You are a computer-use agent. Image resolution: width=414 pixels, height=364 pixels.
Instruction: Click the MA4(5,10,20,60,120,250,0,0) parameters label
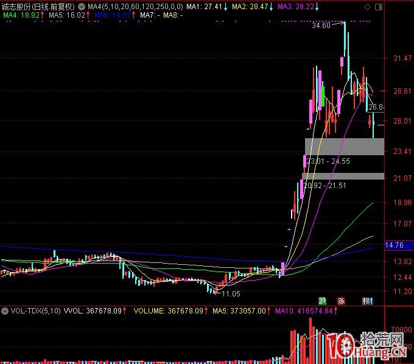(135, 7)
